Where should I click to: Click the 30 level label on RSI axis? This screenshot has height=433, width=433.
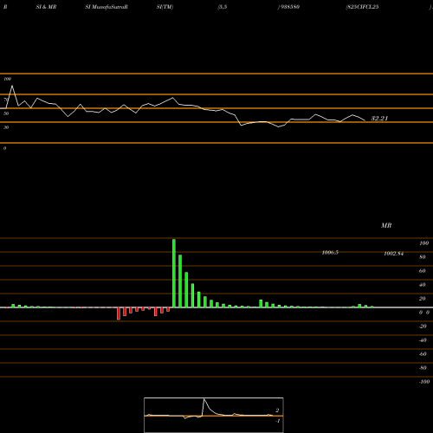coord(6,127)
